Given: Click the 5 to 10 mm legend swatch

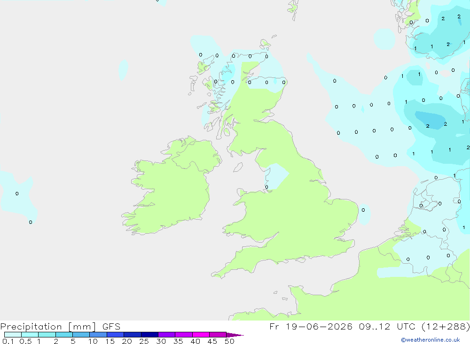Looking at the screenshot, I should click(x=81, y=335).
